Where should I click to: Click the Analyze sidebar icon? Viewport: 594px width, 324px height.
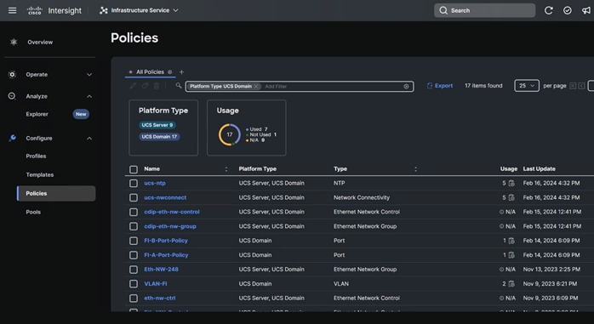pos(12,96)
